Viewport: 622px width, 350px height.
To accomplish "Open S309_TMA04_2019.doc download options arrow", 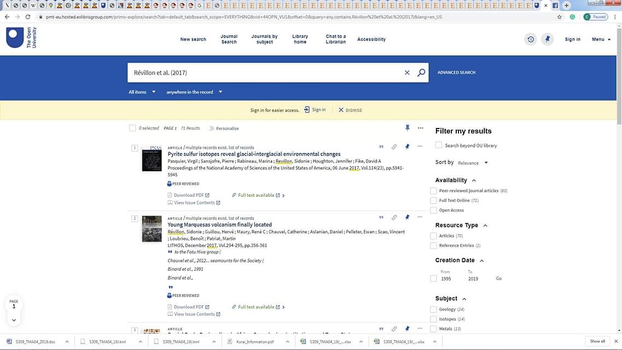I will [x=67, y=341].
